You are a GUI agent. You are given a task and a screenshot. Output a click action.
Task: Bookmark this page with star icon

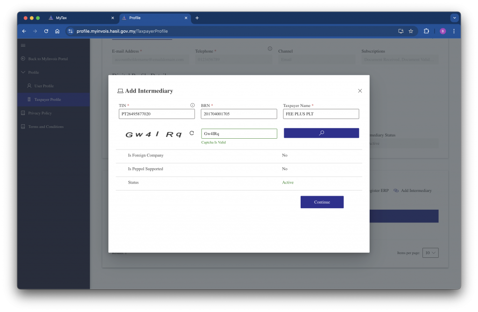pyautogui.click(x=411, y=31)
